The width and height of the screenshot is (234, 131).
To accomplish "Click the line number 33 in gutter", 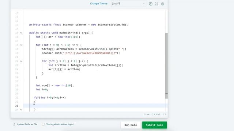I will pyautogui.click(x=17, y=106).
